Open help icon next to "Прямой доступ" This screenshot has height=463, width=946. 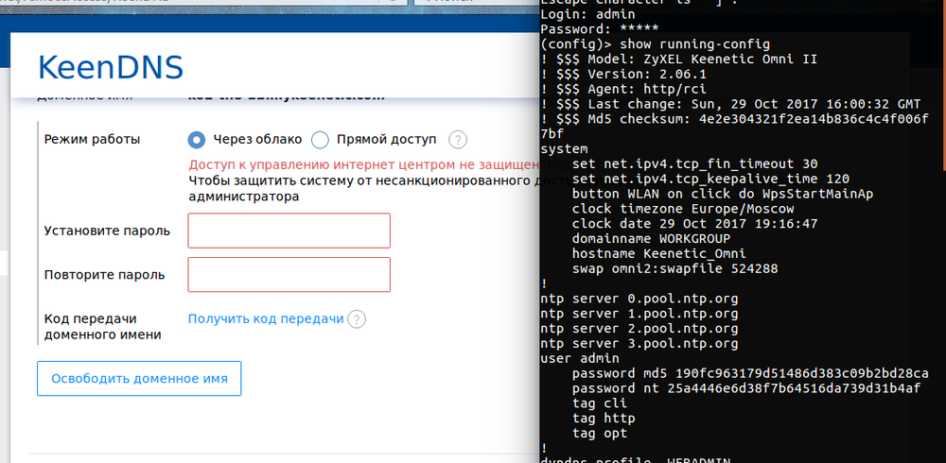[458, 141]
